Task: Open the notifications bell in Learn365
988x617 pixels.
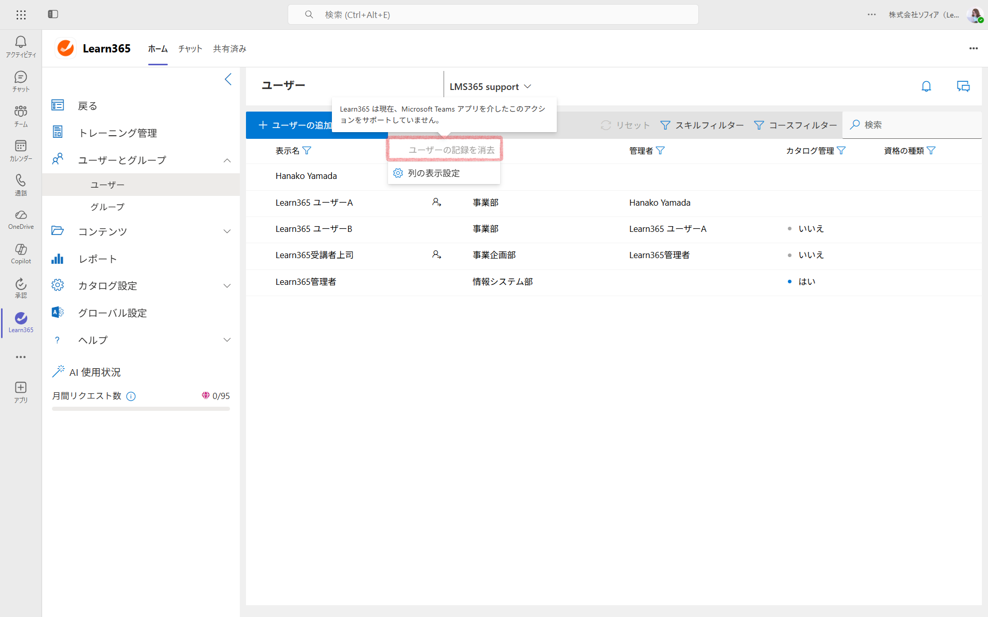Action: [x=926, y=86]
